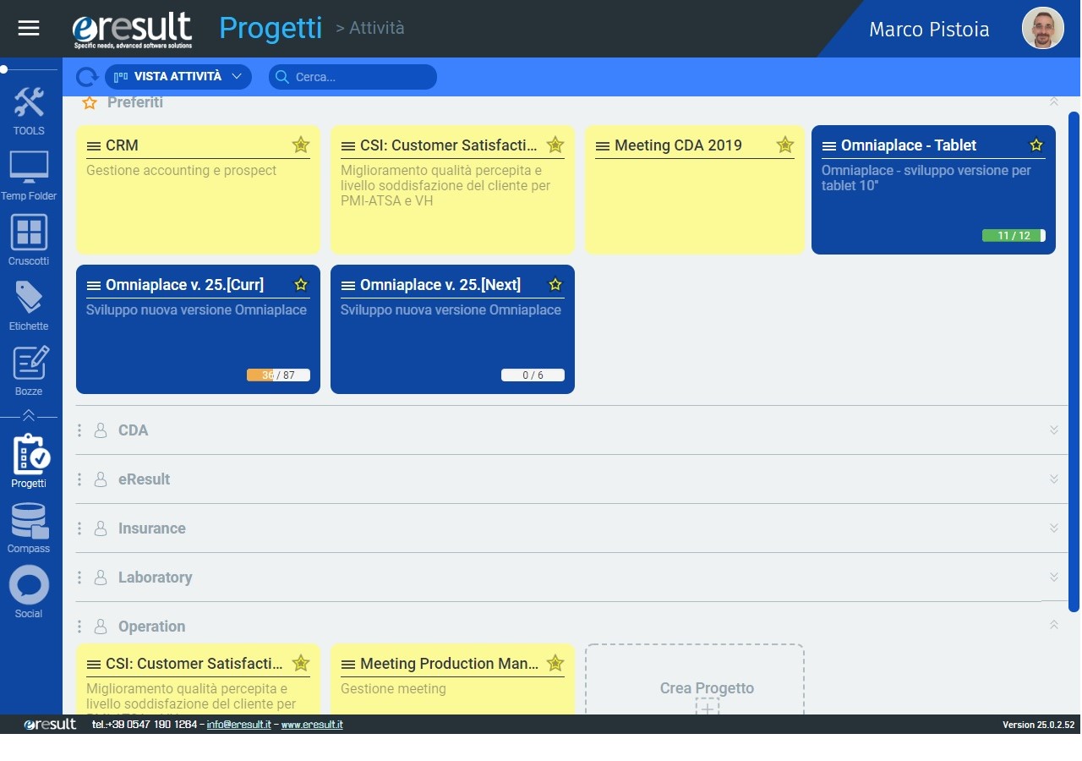Viewport: 1082px width, 761px height.
Task: Toggle favorite star on Omniaplace v. 25.[Curr]
Action: tap(301, 284)
